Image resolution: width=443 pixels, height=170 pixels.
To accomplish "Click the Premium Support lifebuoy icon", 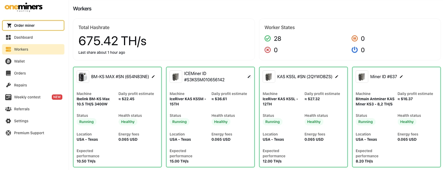I will tap(8, 133).
